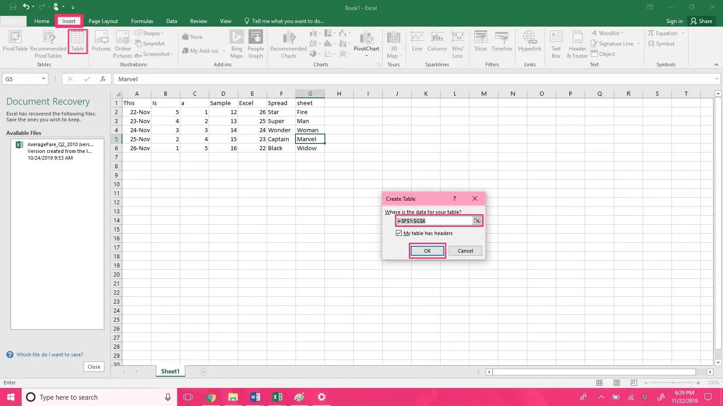Open the Review tab
The image size is (723, 406).
(198, 21)
